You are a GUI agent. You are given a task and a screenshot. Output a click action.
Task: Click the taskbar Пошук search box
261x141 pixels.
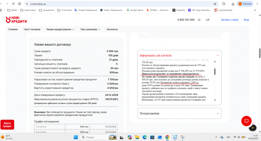coord(99,137)
